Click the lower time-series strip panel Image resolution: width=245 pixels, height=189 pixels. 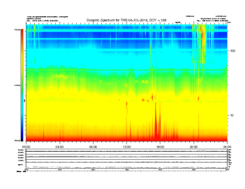(x=127, y=159)
